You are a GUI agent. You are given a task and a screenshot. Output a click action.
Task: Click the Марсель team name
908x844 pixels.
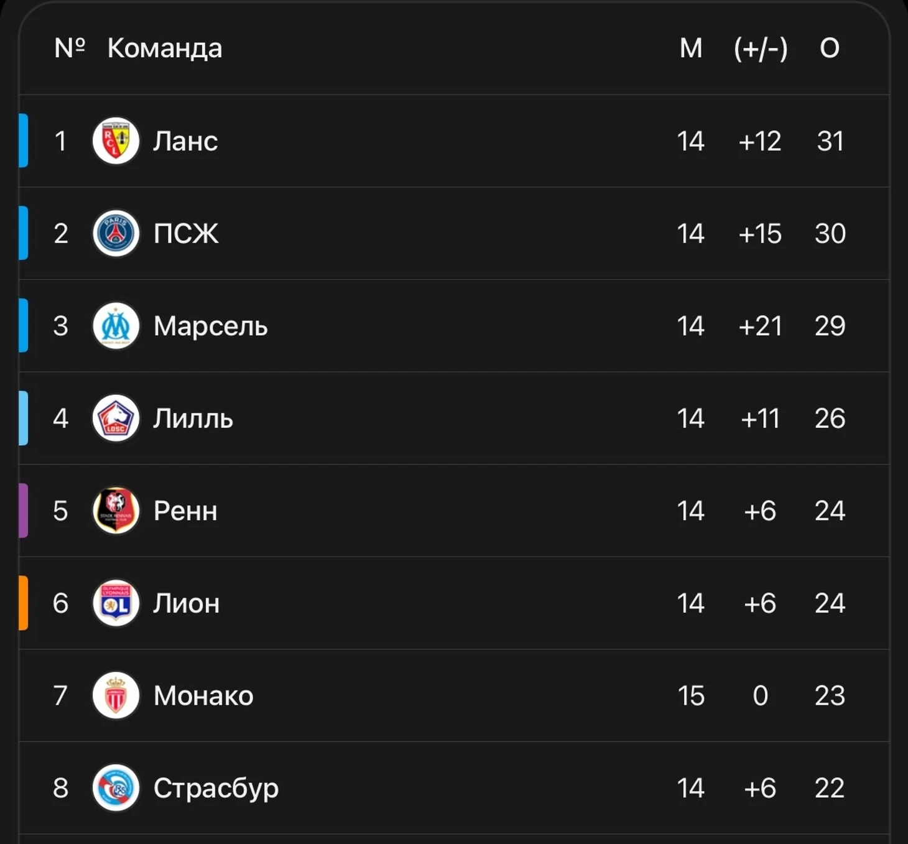tap(210, 326)
